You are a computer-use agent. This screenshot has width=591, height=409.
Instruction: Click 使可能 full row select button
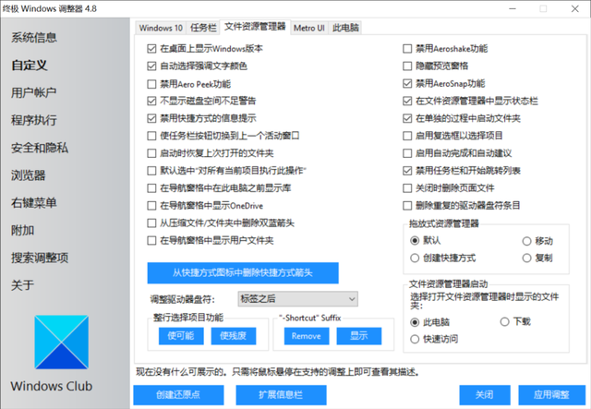click(181, 336)
